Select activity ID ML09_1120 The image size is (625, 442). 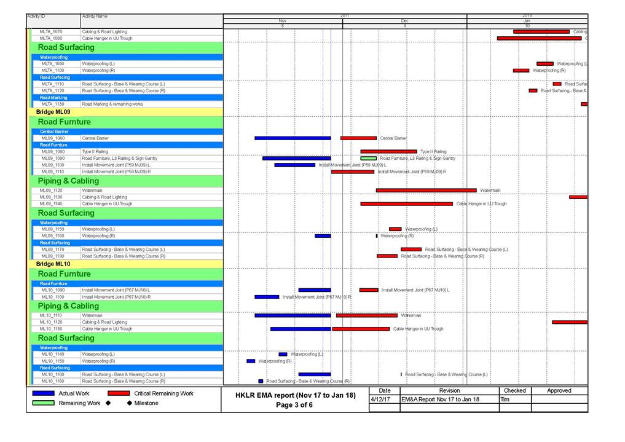pyautogui.click(x=51, y=191)
